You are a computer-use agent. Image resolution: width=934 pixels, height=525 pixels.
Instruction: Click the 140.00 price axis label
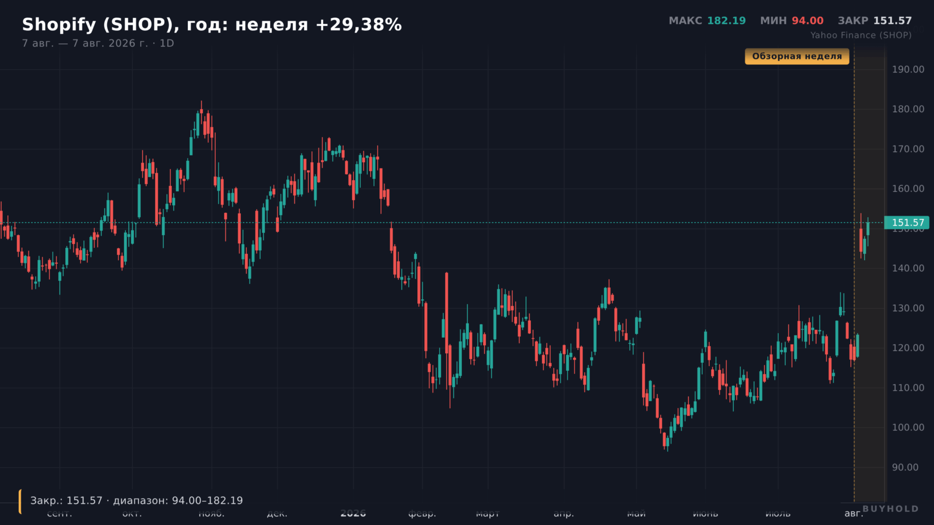tap(908, 268)
